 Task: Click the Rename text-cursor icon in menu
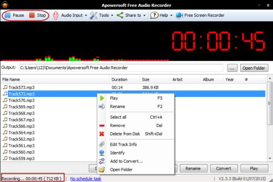(102, 106)
